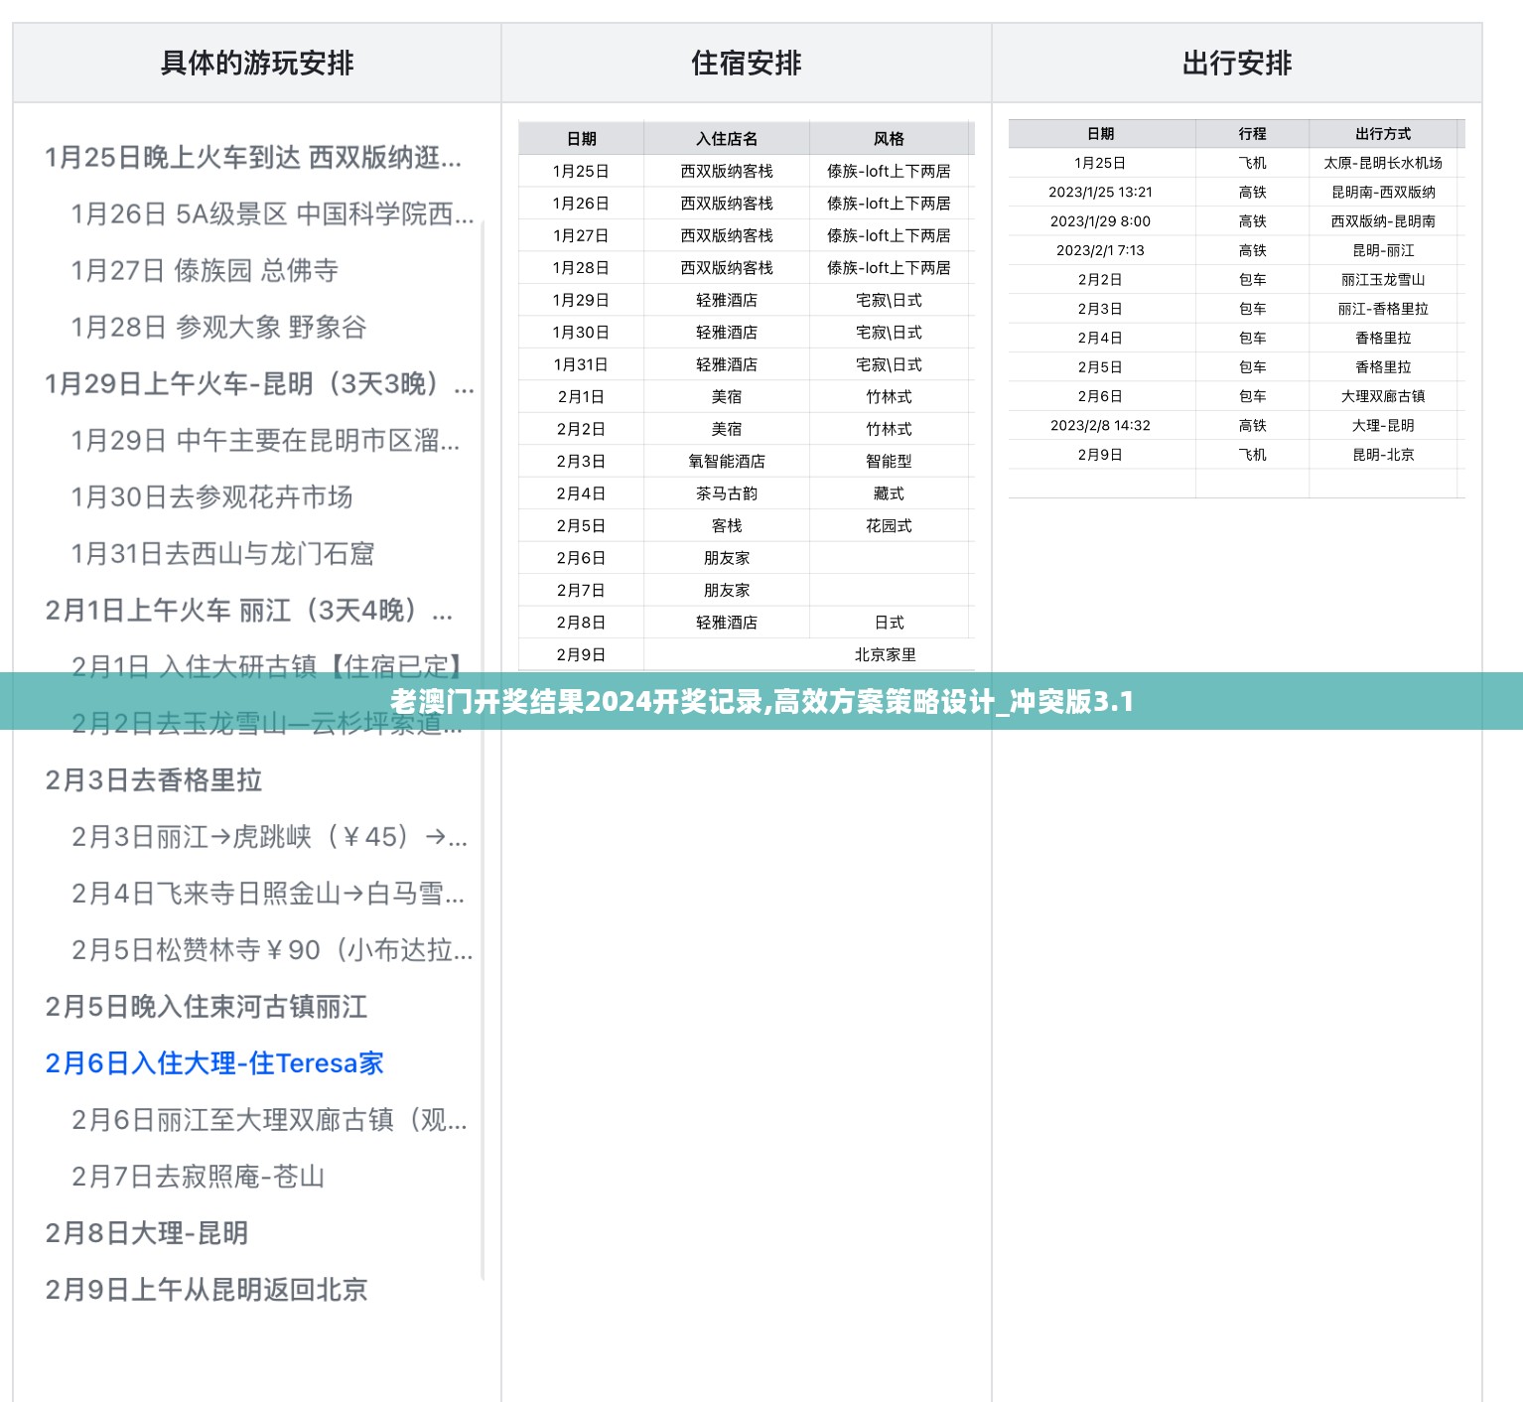Click date cell 2023/2/1 7:13
The image size is (1523, 1402).
pyautogui.click(x=1100, y=250)
